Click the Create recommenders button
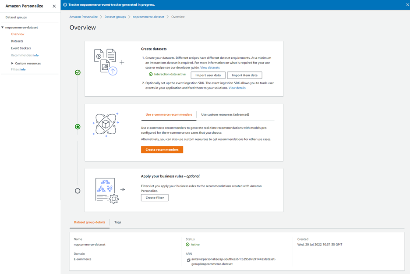410x274 pixels. point(162,149)
